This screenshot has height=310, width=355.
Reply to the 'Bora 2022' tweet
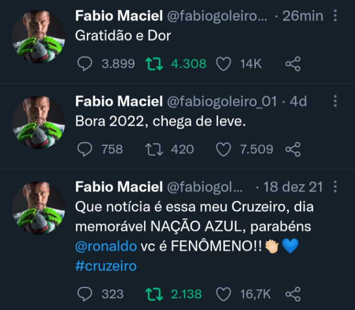85,149
